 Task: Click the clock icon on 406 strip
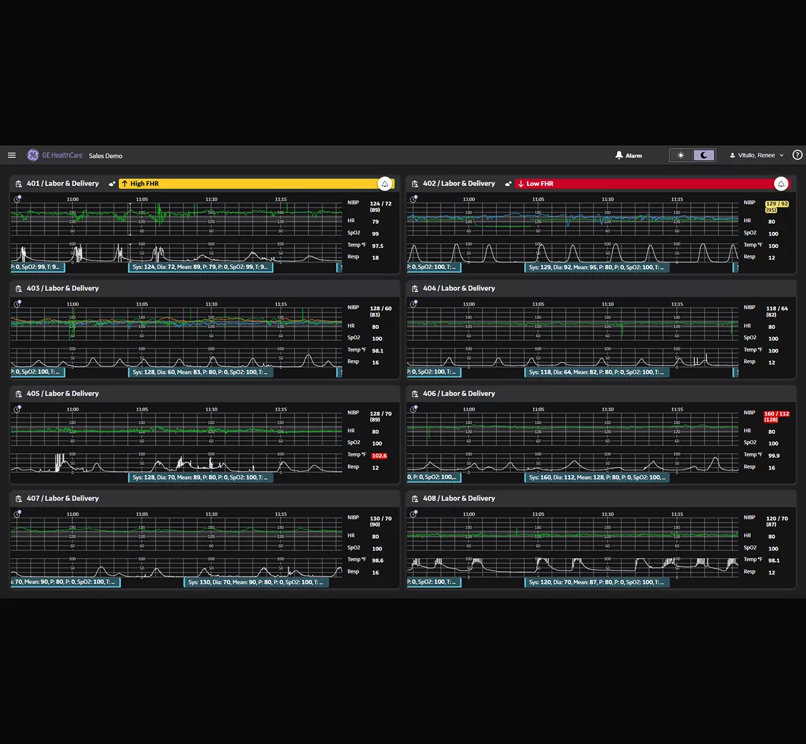(414, 409)
